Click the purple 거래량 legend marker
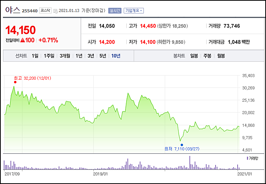Viewport: 266px width, 184px height. click(247, 159)
